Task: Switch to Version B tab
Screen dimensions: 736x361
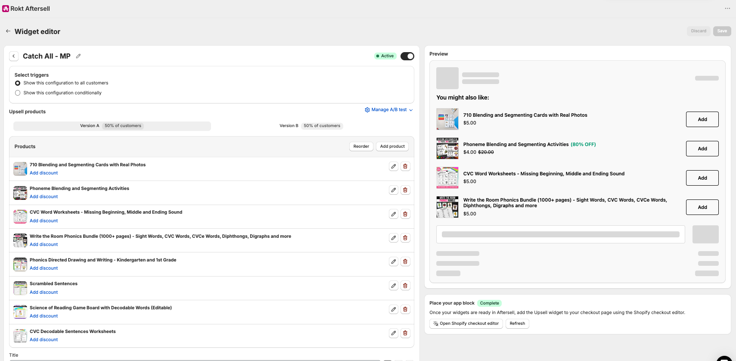Action: pyautogui.click(x=310, y=126)
